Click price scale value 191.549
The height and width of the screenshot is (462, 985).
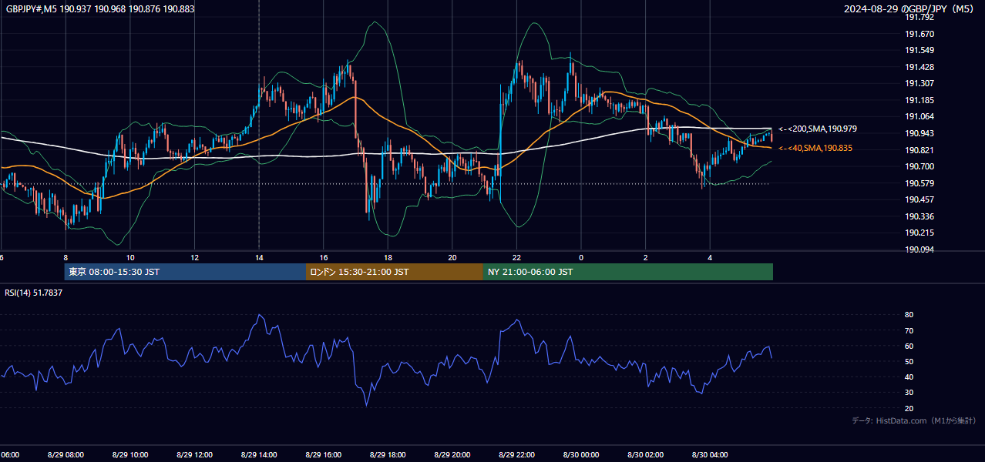coord(919,50)
